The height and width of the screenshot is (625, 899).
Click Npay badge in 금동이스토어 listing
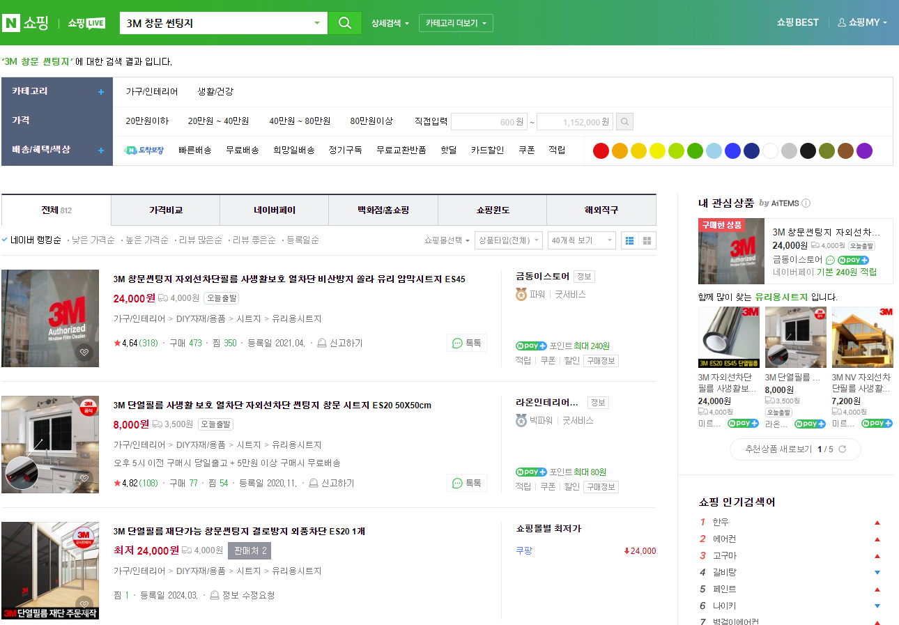[x=531, y=346]
